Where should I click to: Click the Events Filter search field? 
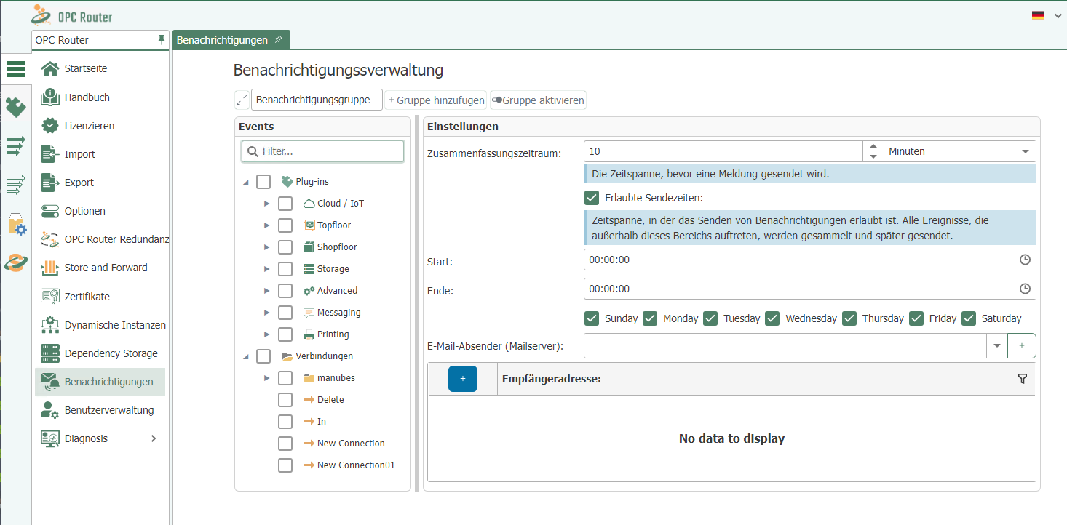(x=330, y=151)
